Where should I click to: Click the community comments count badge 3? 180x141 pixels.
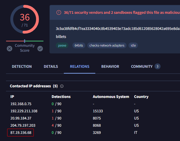click(x=157, y=66)
